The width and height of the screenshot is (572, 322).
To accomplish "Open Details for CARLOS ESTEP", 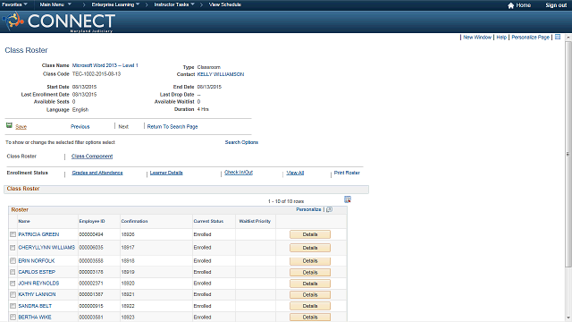I will click(x=310, y=272).
